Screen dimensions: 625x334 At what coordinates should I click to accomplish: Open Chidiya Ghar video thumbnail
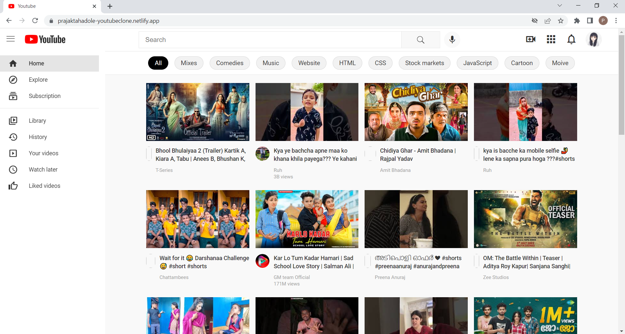coord(416,112)
